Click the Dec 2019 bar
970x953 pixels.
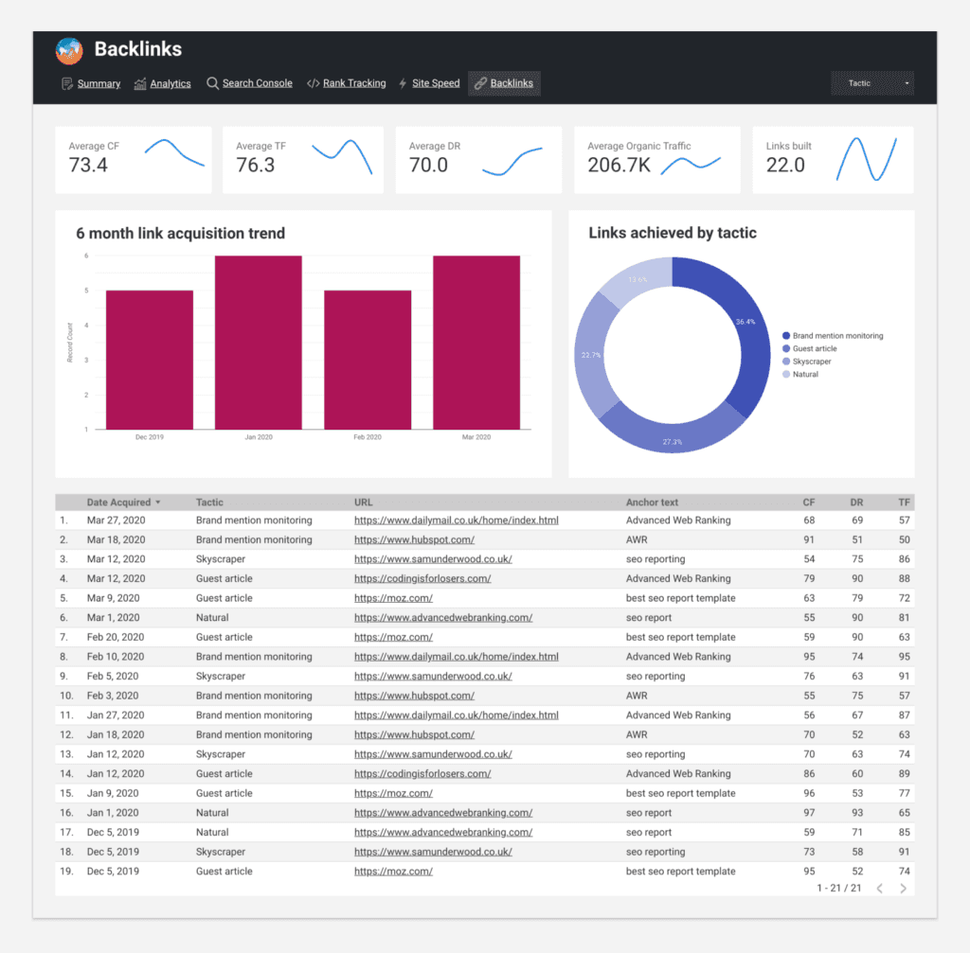(x=150, y=360)
